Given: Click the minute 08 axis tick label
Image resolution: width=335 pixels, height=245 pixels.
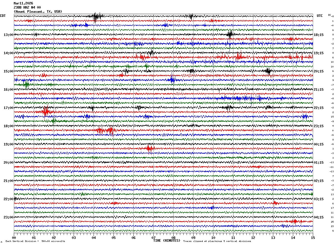Looking at the screenshot, I should tap(173, 238).
